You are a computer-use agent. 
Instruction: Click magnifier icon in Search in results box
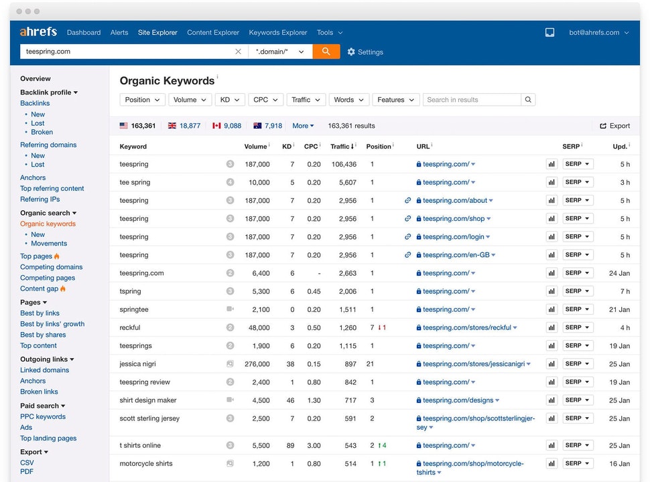[x=529, y=99]
